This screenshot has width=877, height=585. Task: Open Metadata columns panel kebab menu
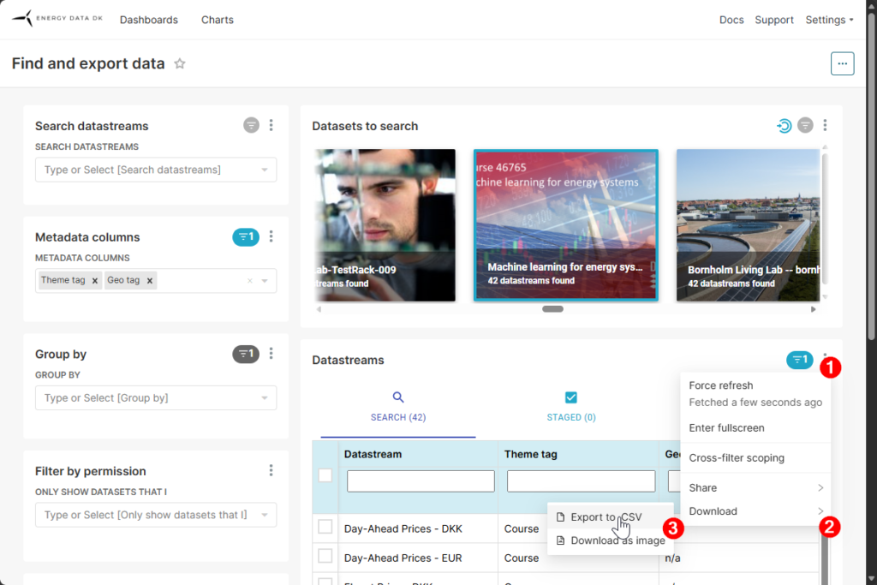271,236
